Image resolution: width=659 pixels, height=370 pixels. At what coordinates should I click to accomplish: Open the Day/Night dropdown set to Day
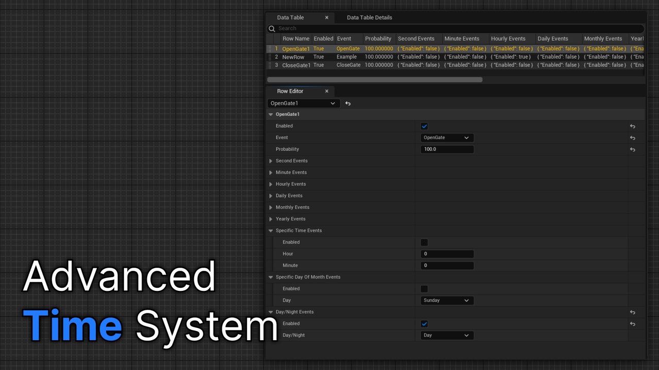click(x=447, y=335)
